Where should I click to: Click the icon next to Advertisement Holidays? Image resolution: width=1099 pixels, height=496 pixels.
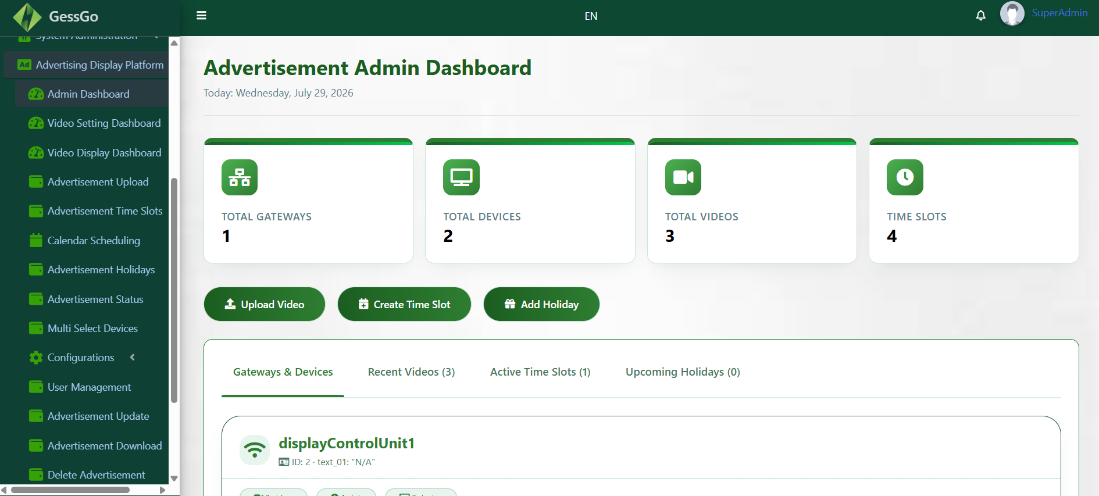point(36,270)
